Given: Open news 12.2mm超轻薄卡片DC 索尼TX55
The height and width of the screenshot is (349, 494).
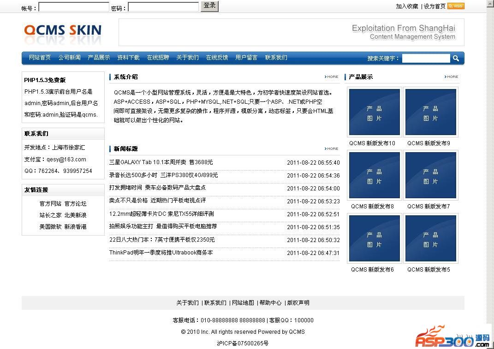Looking at the screenshot, I should pyautogui.click(x=161, y=214).
